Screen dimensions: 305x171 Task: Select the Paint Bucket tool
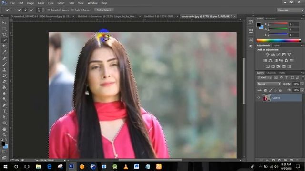point(4,87)
